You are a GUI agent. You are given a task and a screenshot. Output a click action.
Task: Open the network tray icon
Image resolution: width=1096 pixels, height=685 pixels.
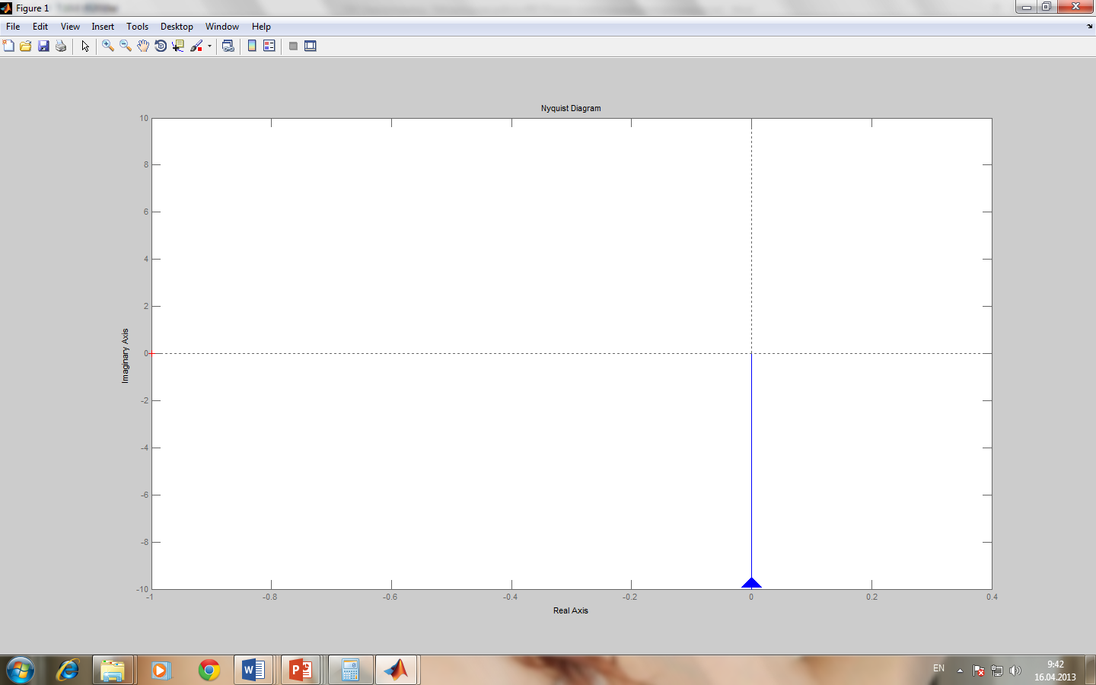997,671
